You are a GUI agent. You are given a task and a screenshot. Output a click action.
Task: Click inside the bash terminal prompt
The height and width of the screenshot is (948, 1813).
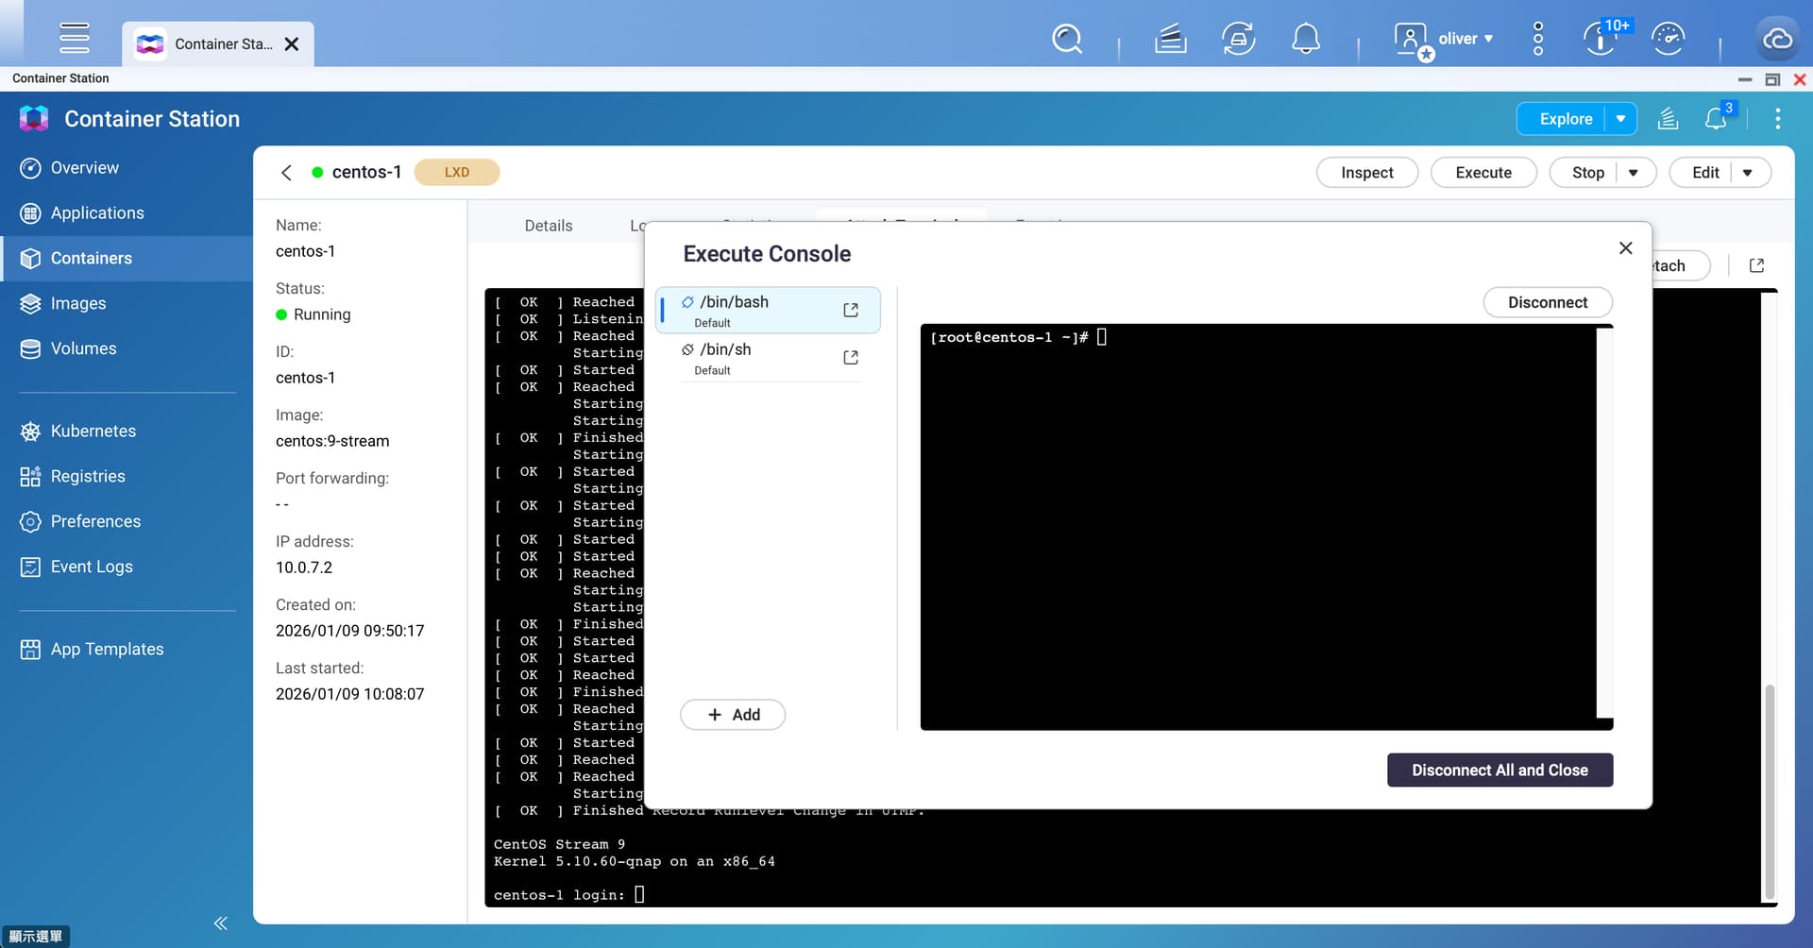point(1256,519)
